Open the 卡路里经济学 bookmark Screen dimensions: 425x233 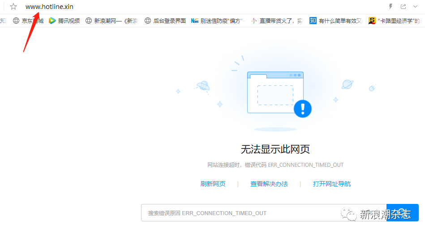point(395,21)
